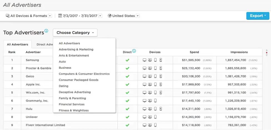The width and height of the screenshot is (271, 130).
Task: Click the devices icon beside All Devices & Formats
Action: tap(8, 16)
